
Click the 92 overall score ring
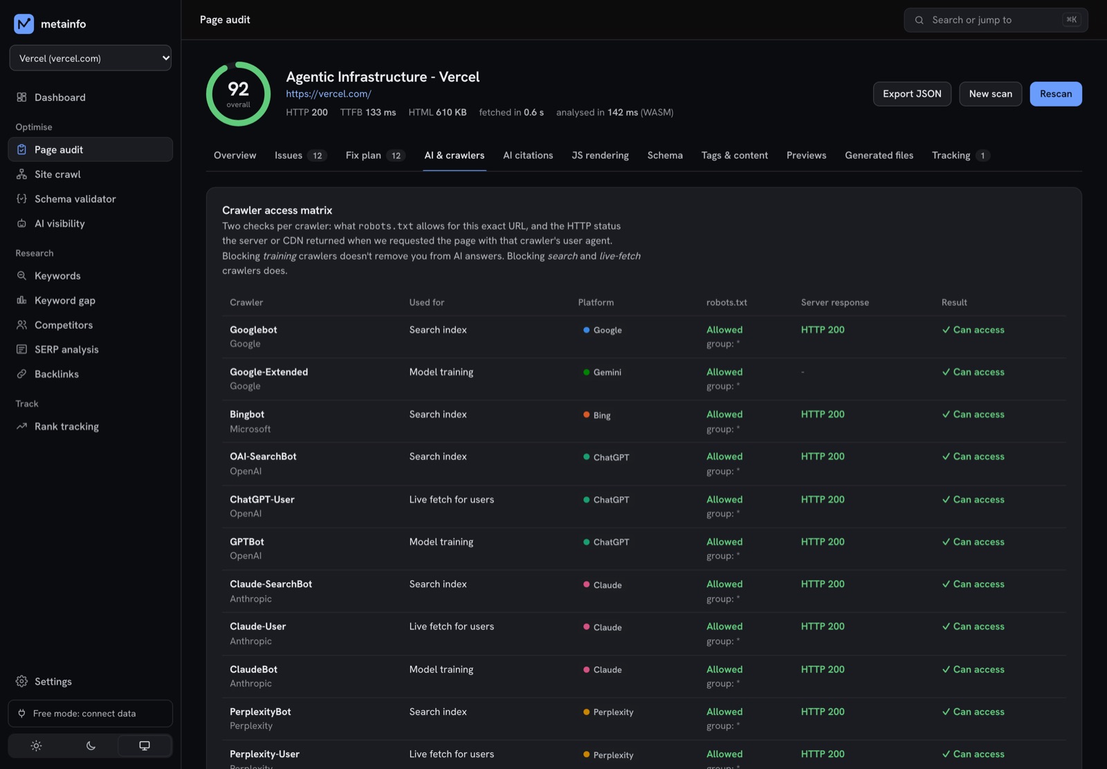point(238,94)
